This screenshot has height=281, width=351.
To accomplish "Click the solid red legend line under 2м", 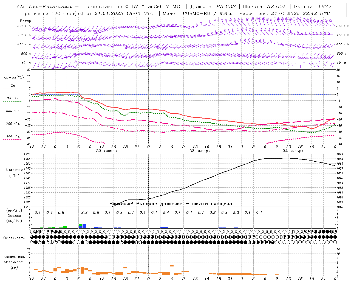I will click(x=13, y=89).
